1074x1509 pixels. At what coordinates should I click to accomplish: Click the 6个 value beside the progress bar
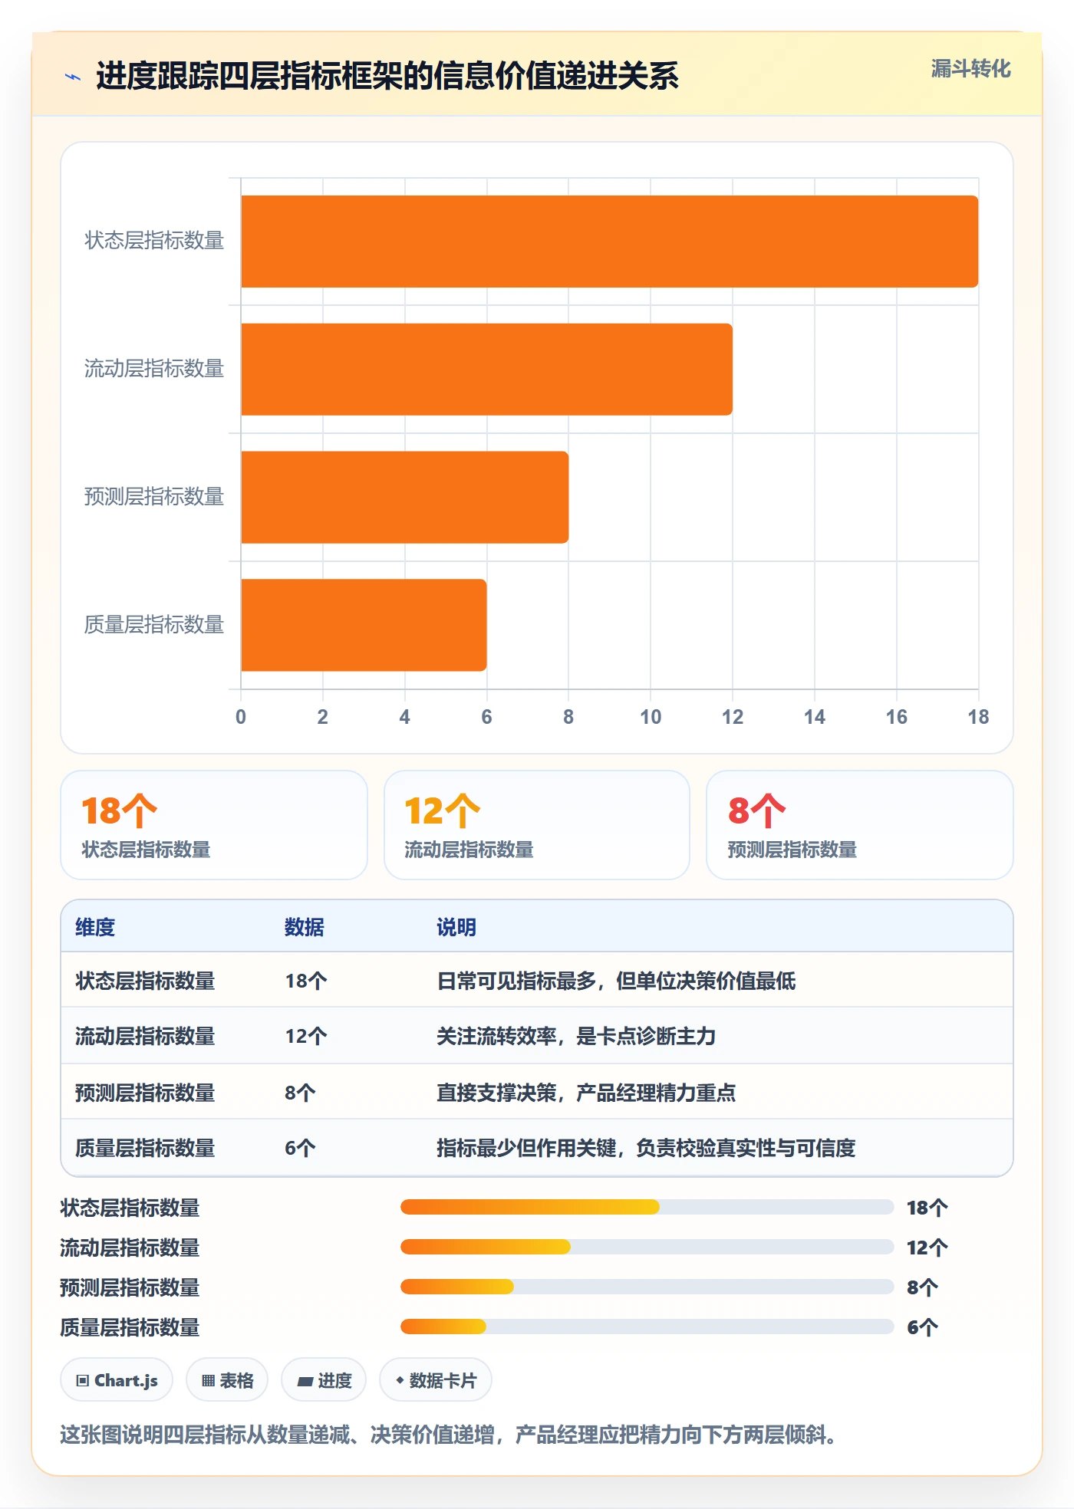(922, 1327)
